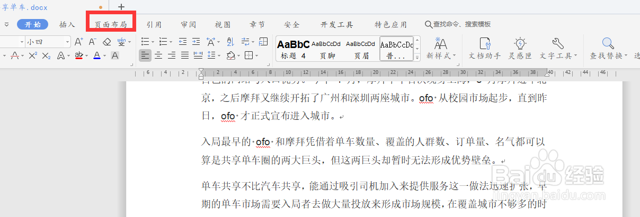
Task: Apply the 普... style
Action: (x=396, y=49)
